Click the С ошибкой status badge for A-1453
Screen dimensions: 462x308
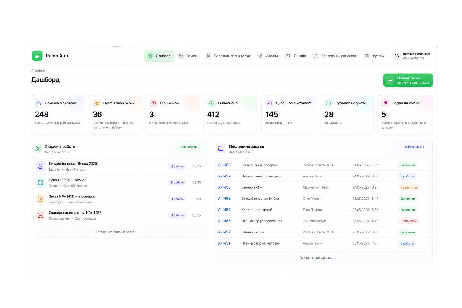408,221
